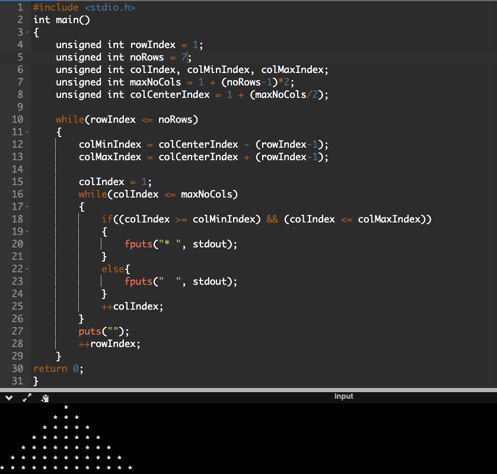Click the colMinIndex assignment on line 12
The width and height of the screenshot is (497, 474).
(x=203, y=144)
